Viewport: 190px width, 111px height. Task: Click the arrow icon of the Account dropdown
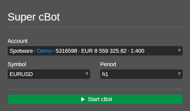pyautogui.click(x=179, y=50)
